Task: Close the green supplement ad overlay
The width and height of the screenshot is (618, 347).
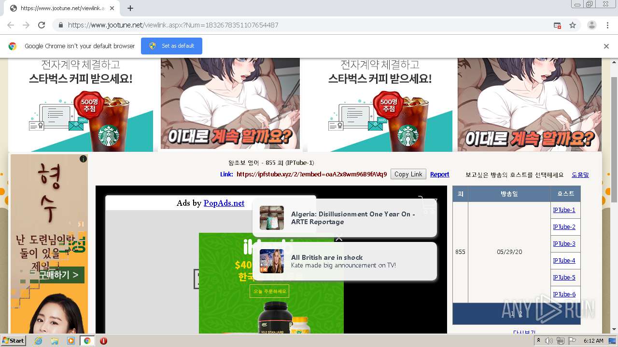Action: click(339, 238)
